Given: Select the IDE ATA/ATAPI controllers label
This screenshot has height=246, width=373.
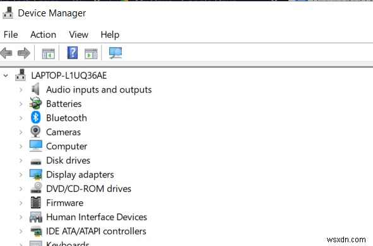Looking at the screenshot, I should point(96,232).
